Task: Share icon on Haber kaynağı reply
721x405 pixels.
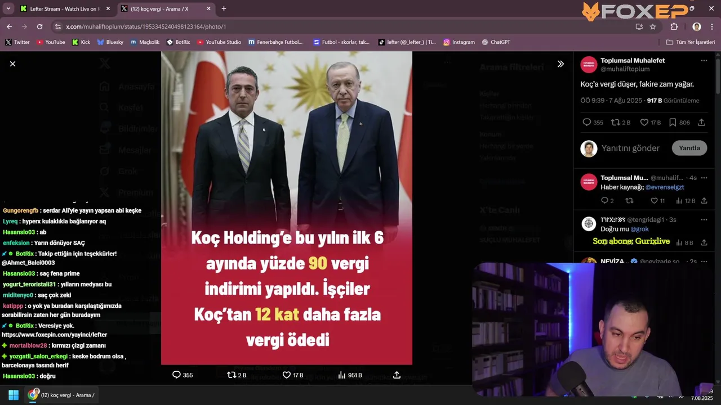Action: [704, 201]
